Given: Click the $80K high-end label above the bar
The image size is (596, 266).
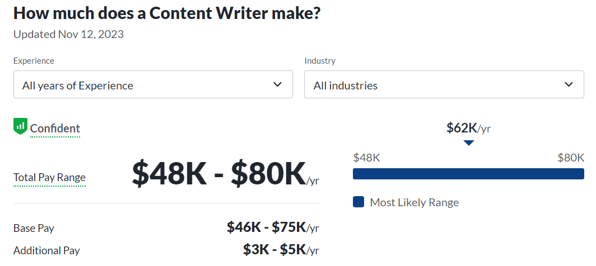Looking at the screenshot, I should pos(570,158).
